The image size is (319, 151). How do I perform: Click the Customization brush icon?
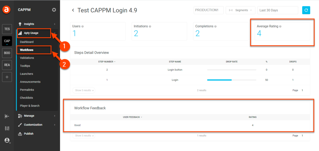[x=20, y=125]
